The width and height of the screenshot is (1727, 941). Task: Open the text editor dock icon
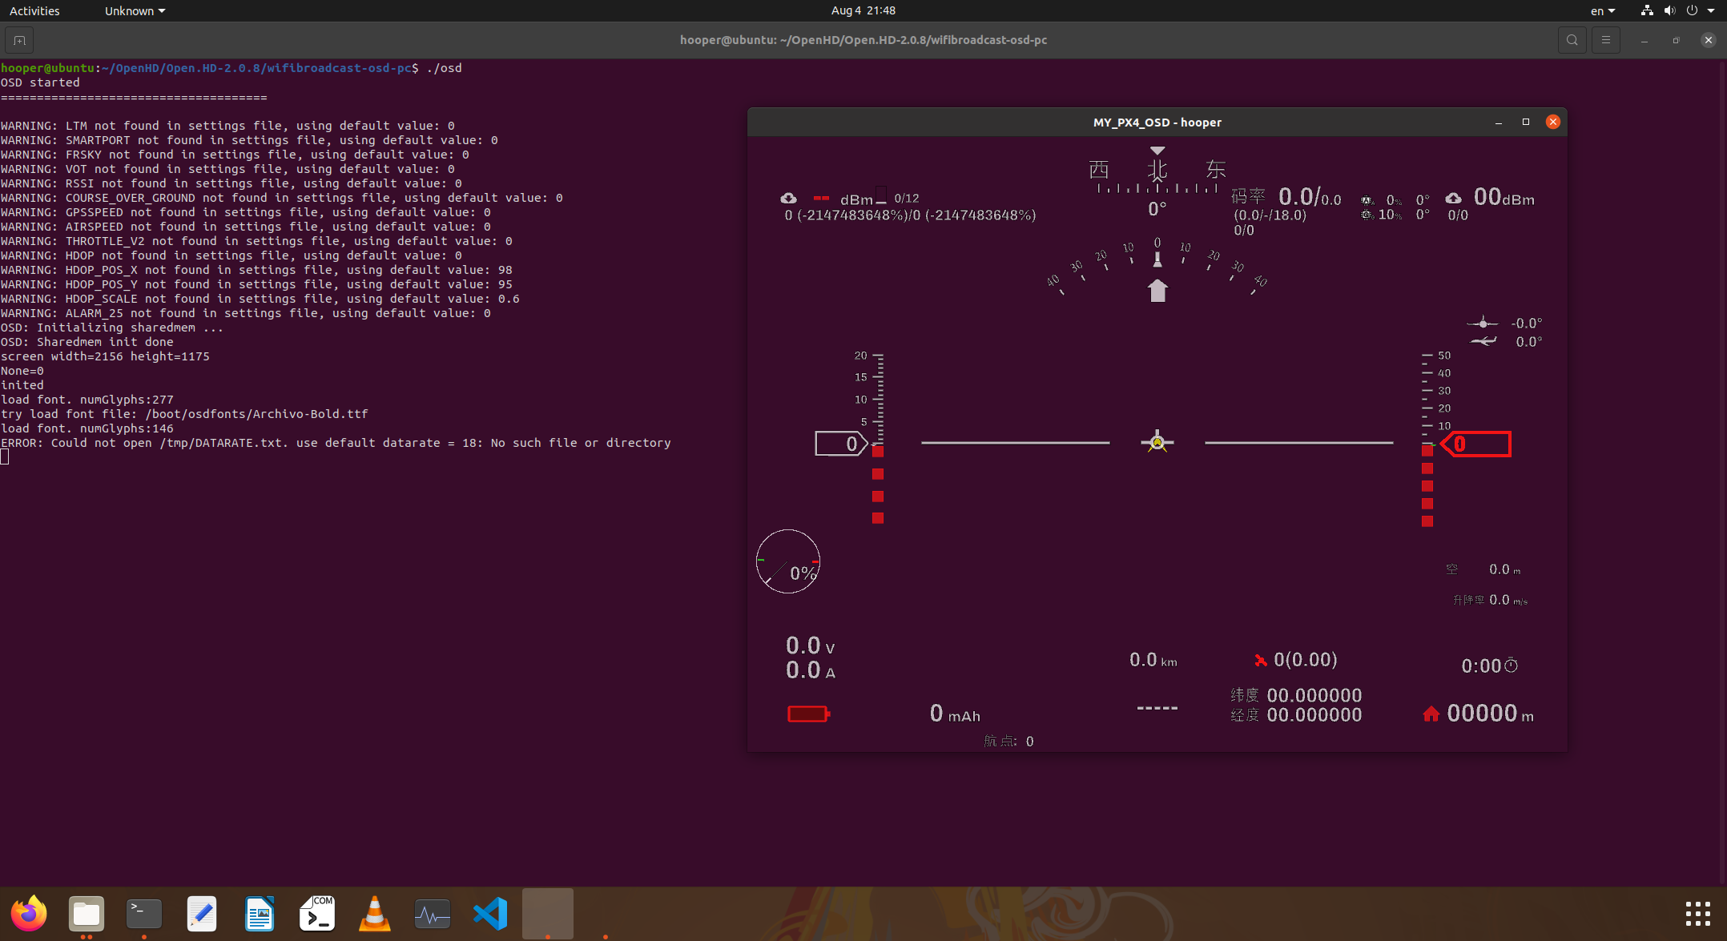click(202, 914)
